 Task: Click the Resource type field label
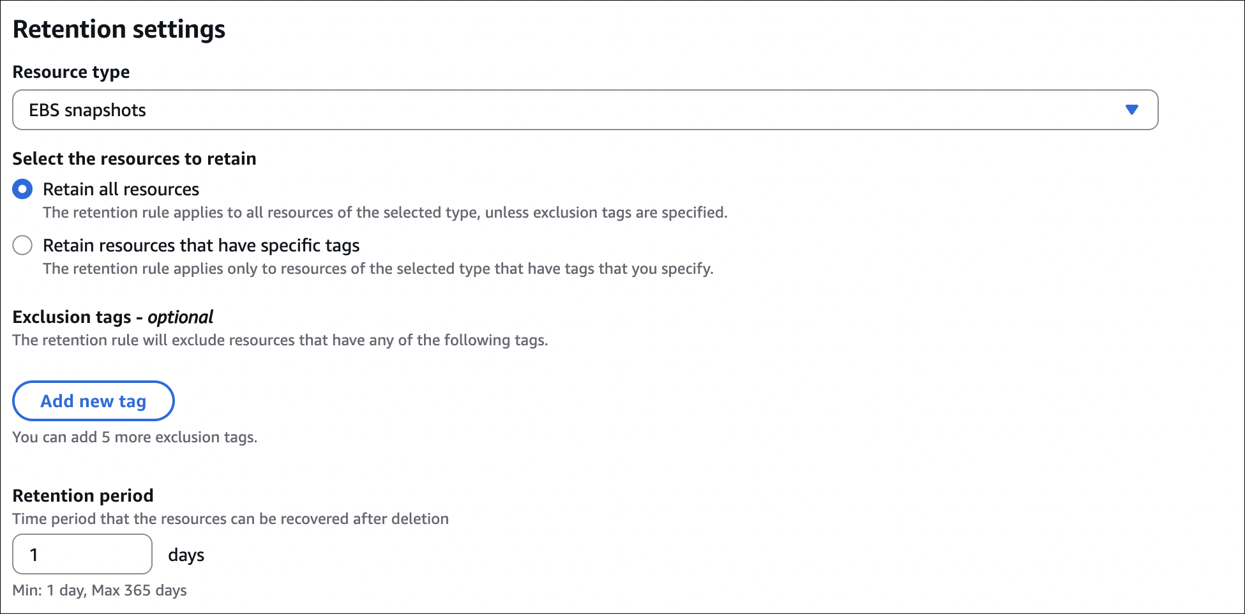pyautogui.click(x=71, y=72)
